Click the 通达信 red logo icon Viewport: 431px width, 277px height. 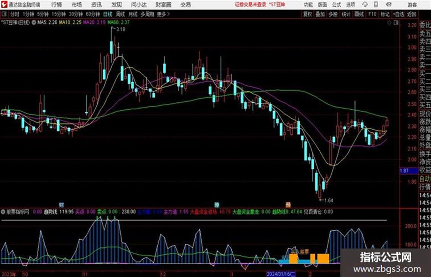coord(4,5)
